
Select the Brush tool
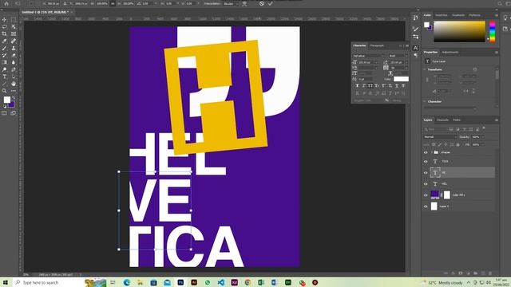coord(4,48)
